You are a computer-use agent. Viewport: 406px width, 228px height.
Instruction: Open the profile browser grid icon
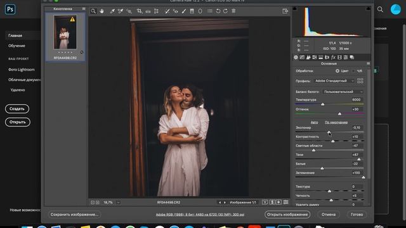coord(360,81)
